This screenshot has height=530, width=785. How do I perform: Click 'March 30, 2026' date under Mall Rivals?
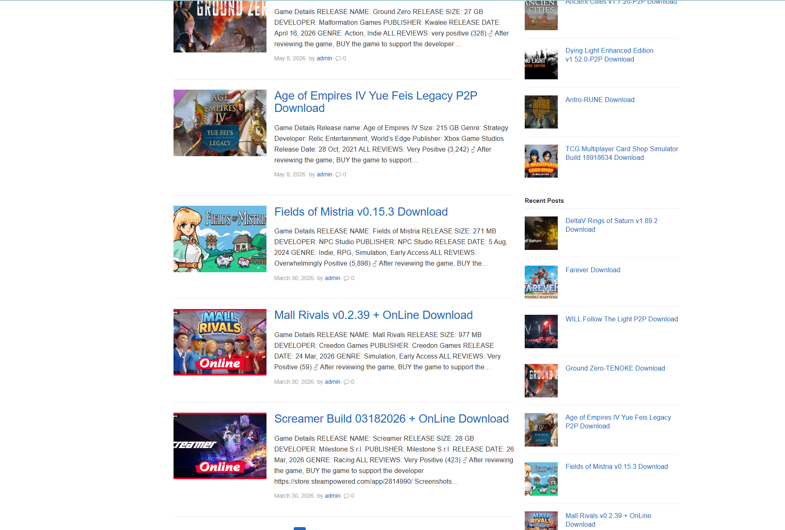tap(294, 382)
